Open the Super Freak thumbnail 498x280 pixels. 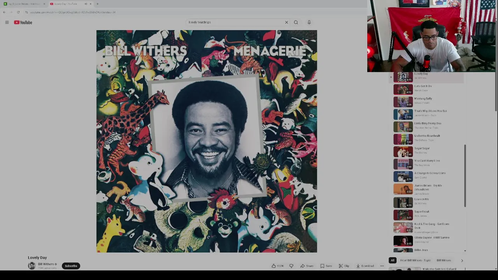(403, 215)
